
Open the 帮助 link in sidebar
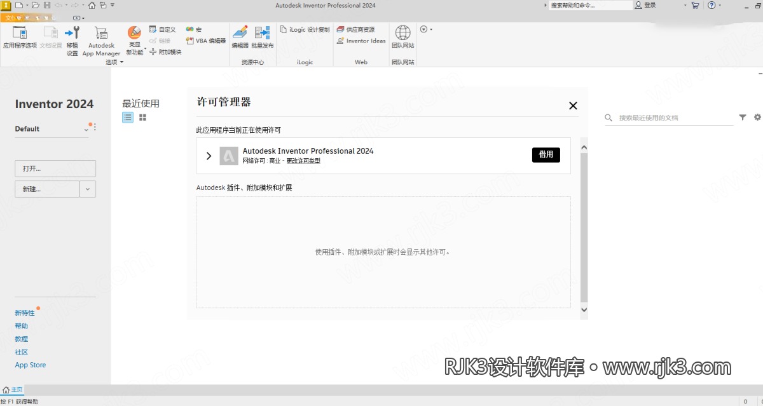coord(22,326)
